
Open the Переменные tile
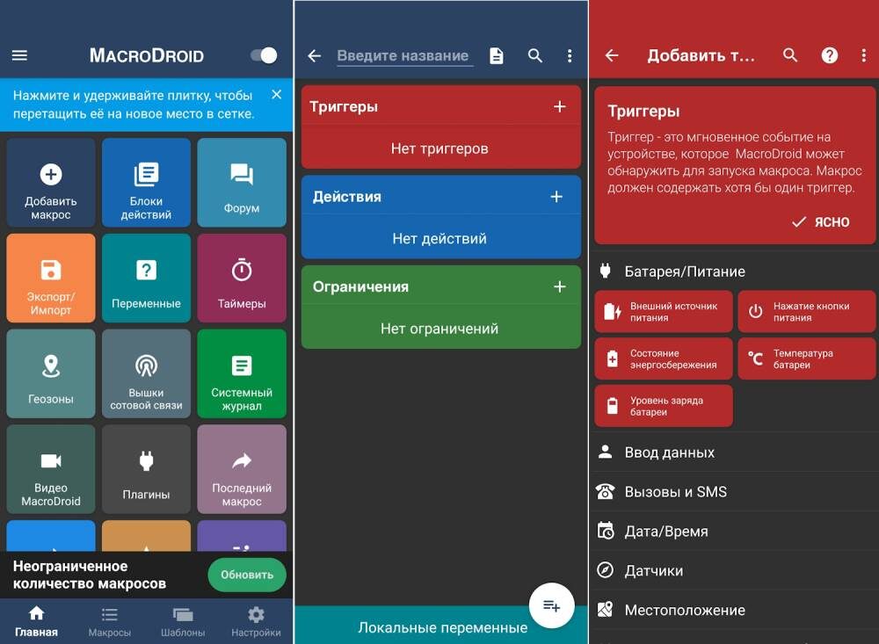click(x=146, y=278)
